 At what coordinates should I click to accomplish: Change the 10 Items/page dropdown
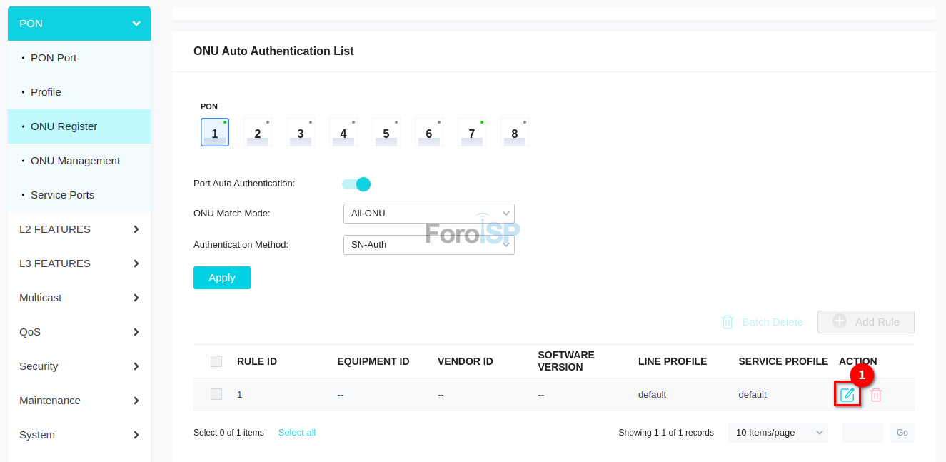778,433
